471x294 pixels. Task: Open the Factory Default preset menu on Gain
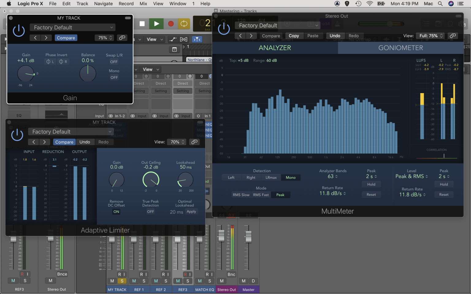(72, 27)
